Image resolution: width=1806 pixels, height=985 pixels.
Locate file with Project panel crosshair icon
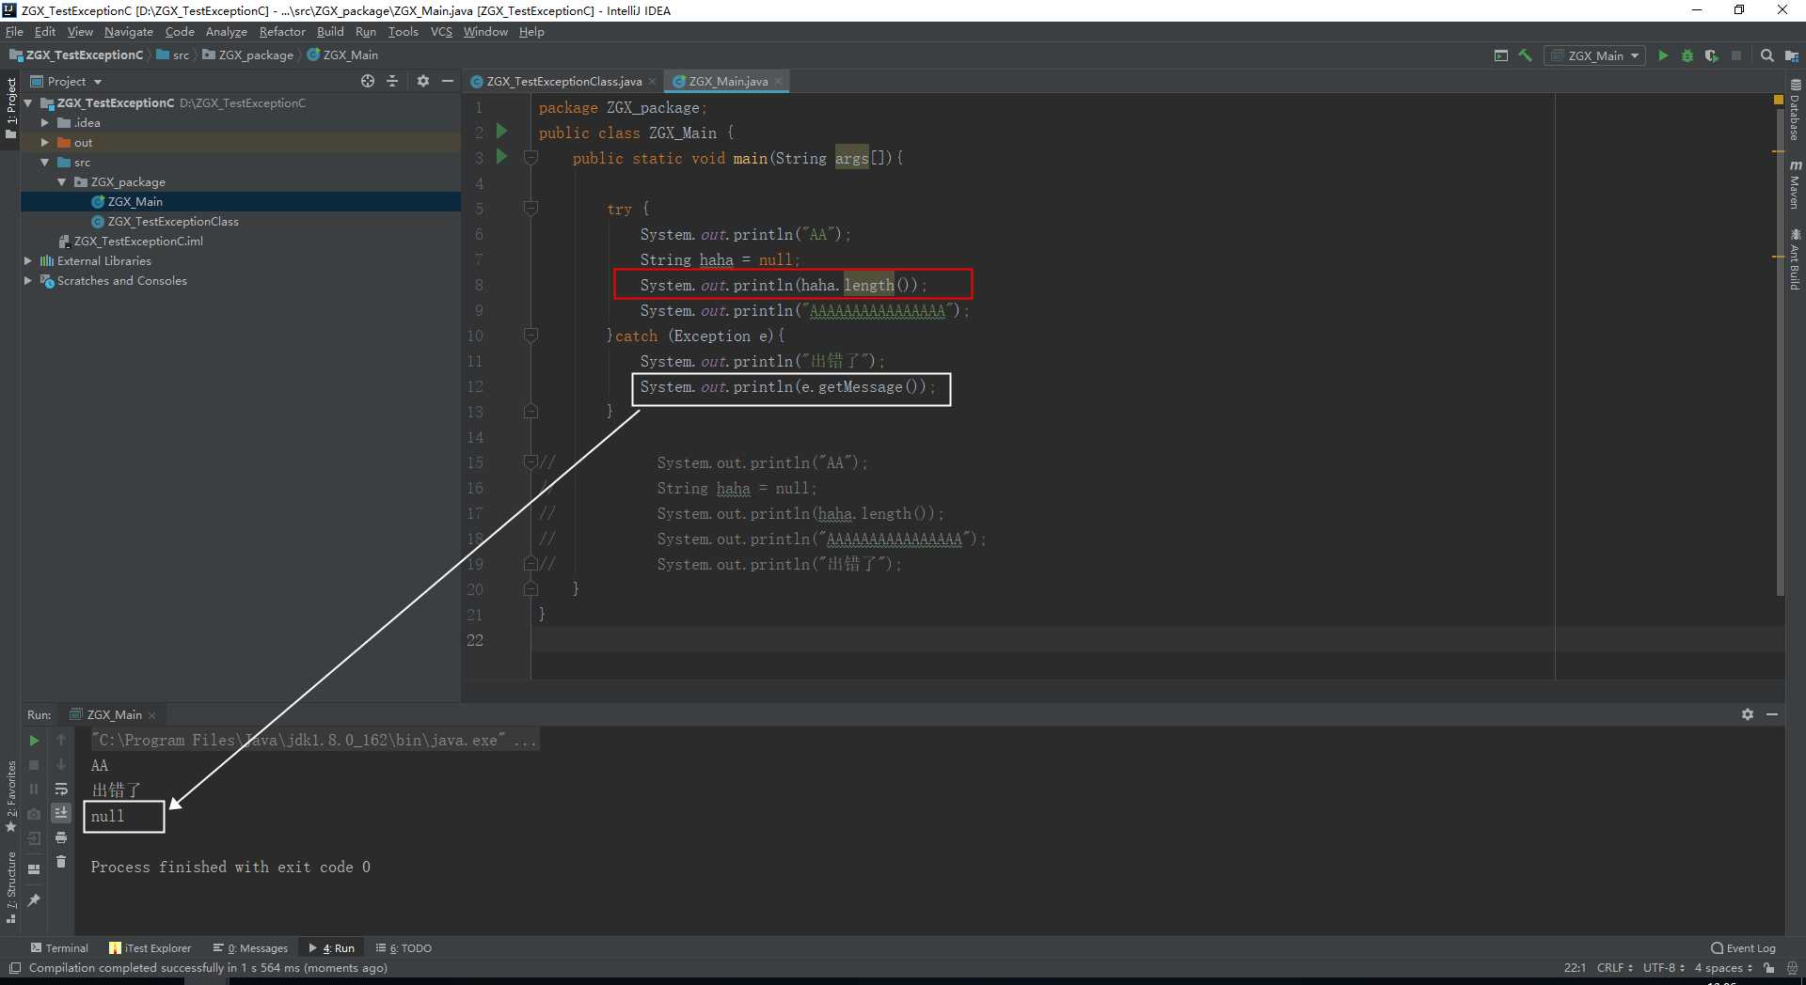368,82
